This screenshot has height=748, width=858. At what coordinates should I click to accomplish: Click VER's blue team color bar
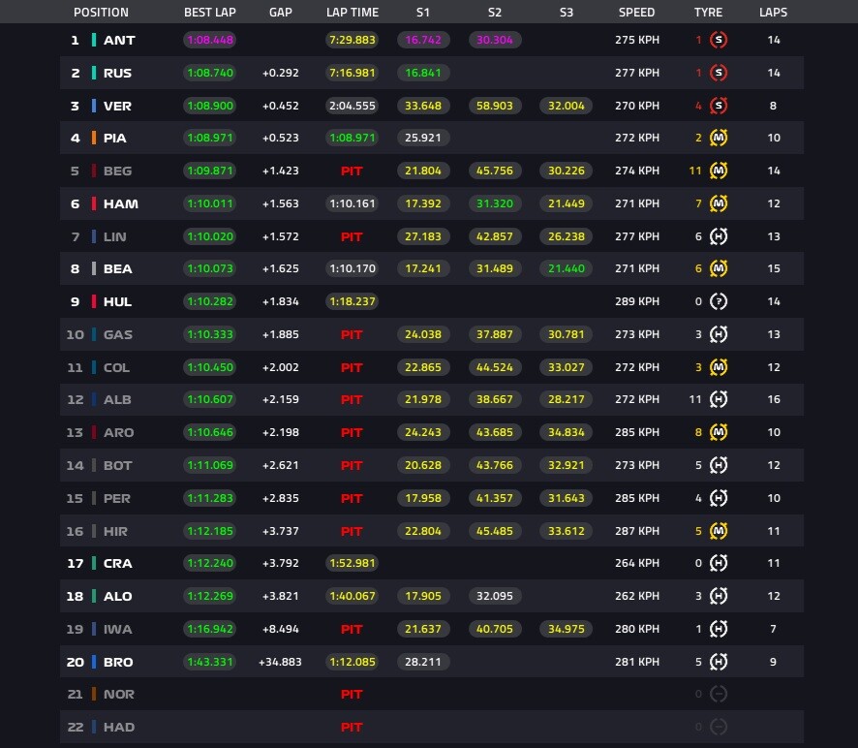[x=94, y=106]
